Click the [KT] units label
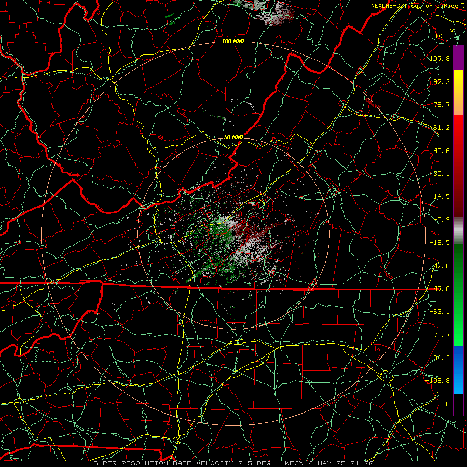This screenshot has height=467, width=467. [443, 36]
